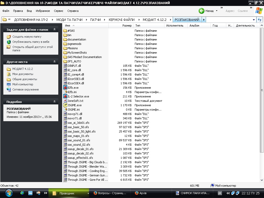Click the vertical scrollbar thumb
This screenshot has height=198, width=264.
(x=262, y=90)
